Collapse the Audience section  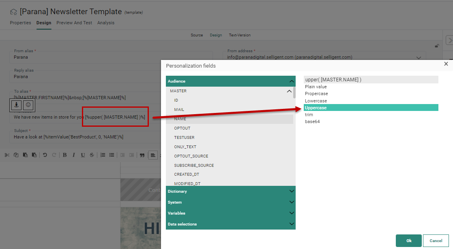point(291,81)
